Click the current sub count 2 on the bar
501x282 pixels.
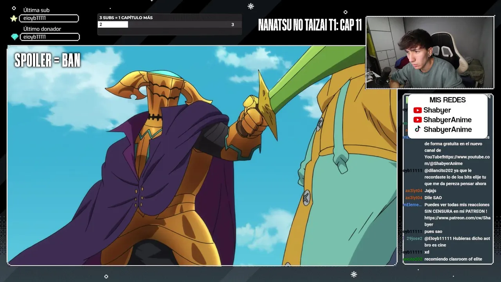[101, 25]
